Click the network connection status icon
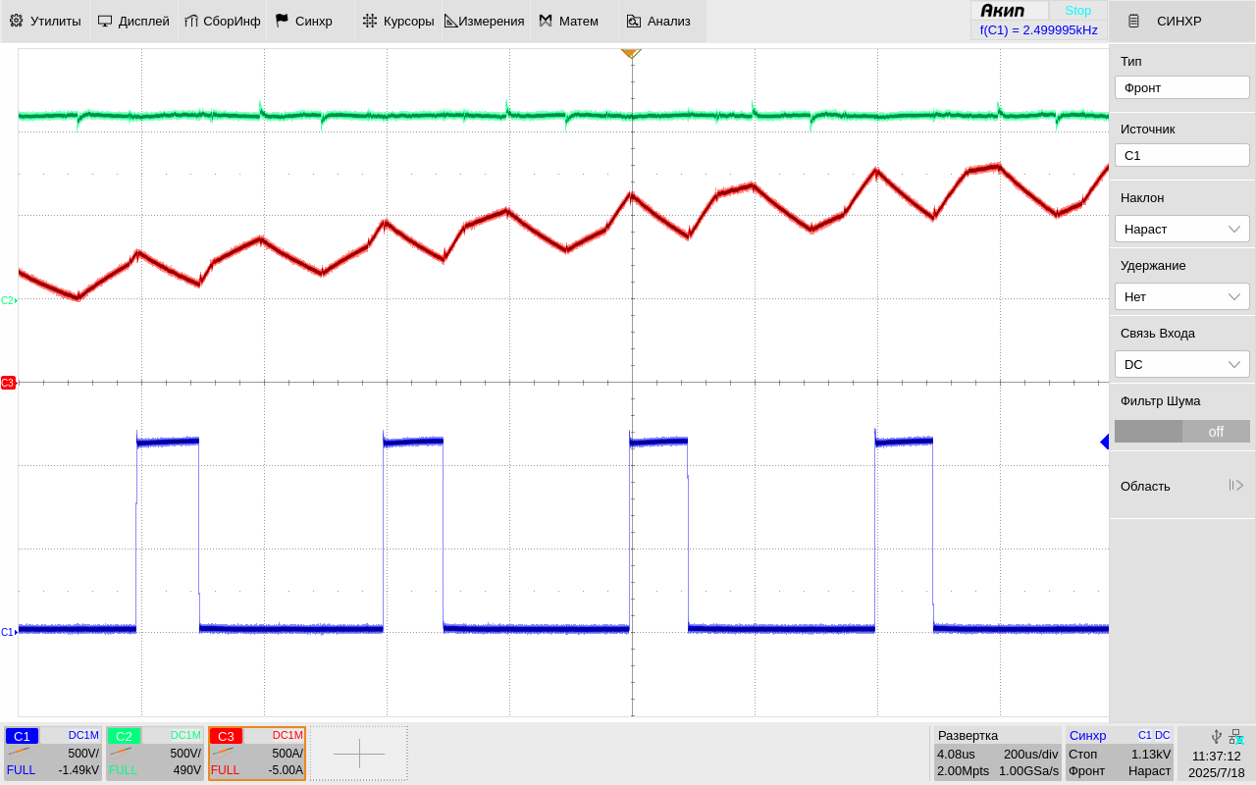1256x785 pixels. pos(1236,737)
